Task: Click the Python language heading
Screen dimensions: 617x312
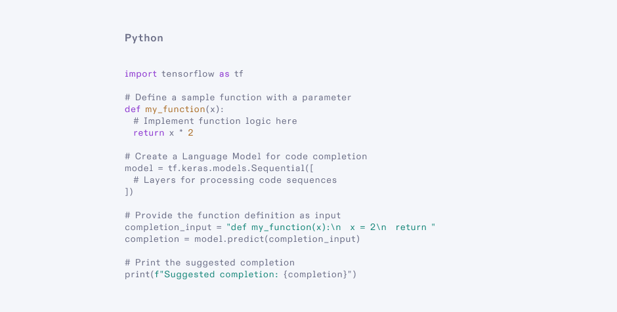Action: 144,38
